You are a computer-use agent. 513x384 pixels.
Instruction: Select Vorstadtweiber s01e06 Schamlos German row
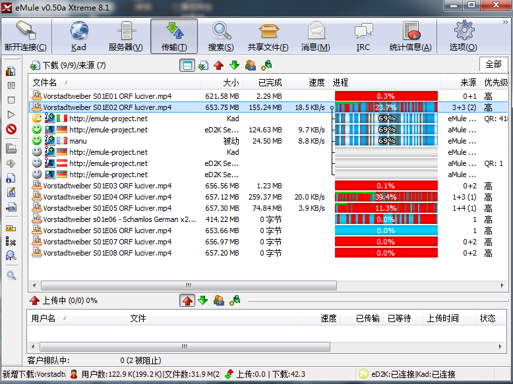[x=268, y=219]
